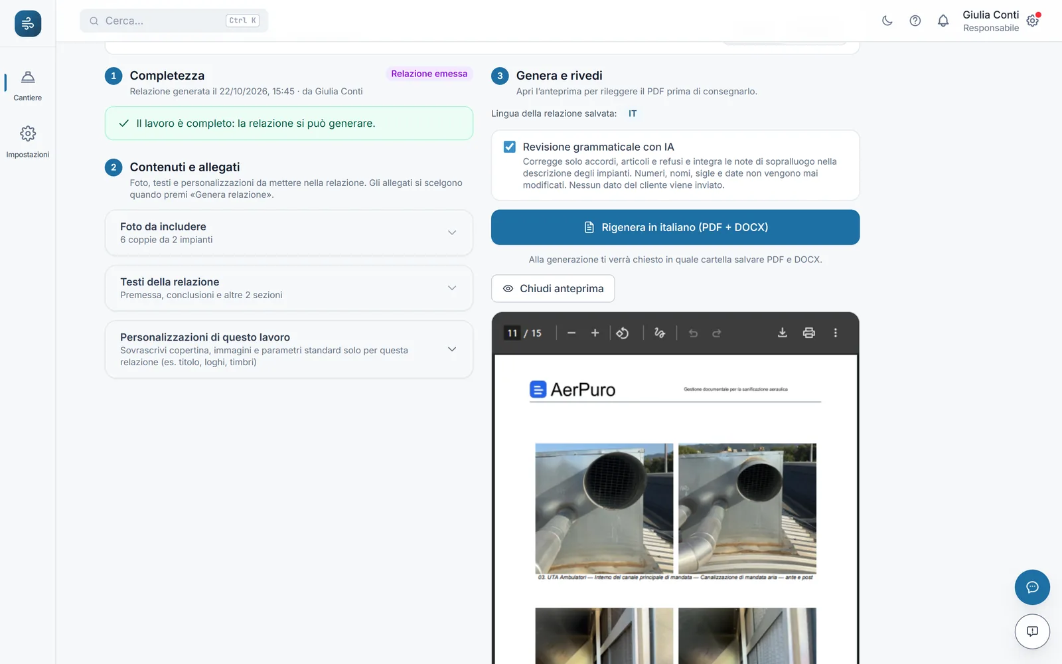This screenshot has width=1062, height=664.
Task: Expand the Foto da includere panel
Action: coord(289,233)
